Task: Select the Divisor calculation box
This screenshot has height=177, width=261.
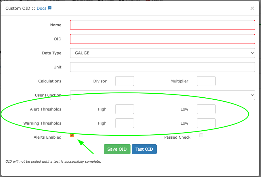Action: 124,81
